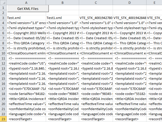Click the code 98345 cell in column C
162x122 pixels.
click(96, 94)
